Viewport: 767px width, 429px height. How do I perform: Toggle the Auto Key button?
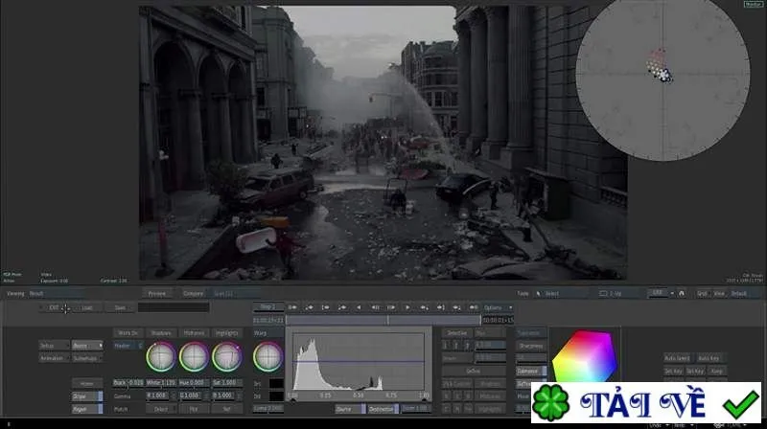point(709,358)
